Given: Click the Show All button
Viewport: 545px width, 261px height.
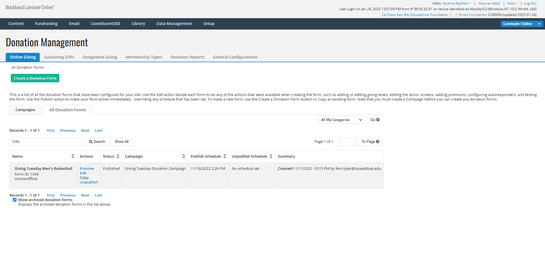Looking at the screenshot, I should [121, 141].
